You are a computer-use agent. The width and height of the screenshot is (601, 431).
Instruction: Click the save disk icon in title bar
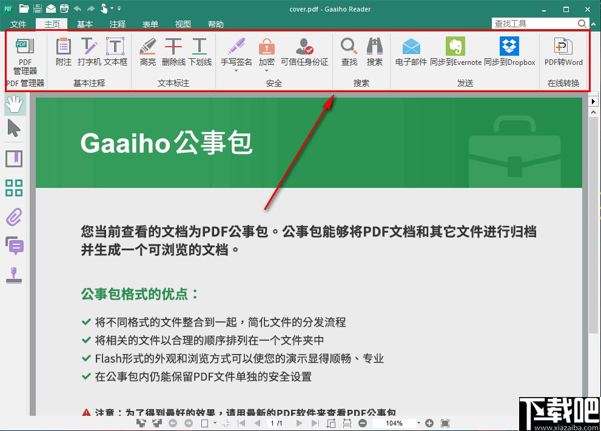click(37, 8)
